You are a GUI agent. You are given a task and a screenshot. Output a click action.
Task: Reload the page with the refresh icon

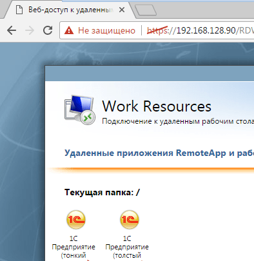[48, 30]
